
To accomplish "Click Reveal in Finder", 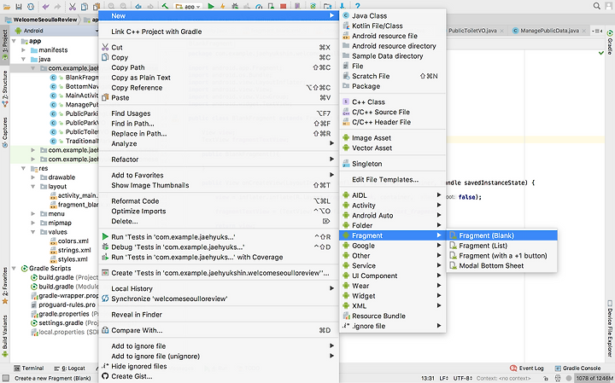I will 219,315.
